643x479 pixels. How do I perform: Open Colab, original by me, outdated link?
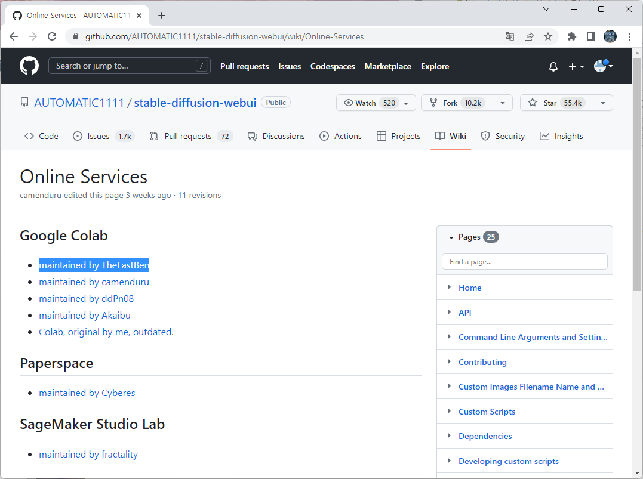point(106,332)
